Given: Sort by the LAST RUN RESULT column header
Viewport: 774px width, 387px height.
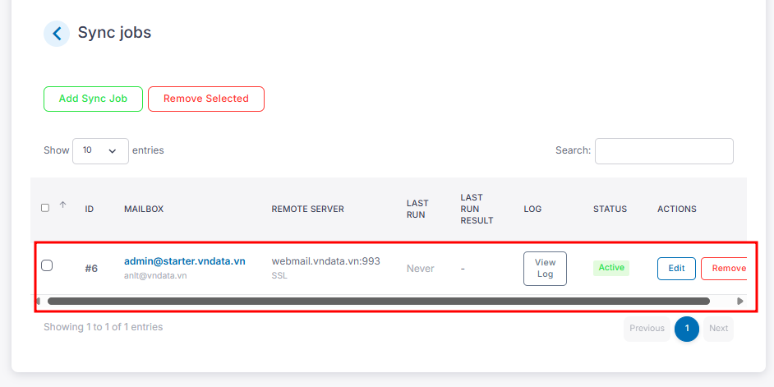Looking at the screenshot, I should [477, 209].
